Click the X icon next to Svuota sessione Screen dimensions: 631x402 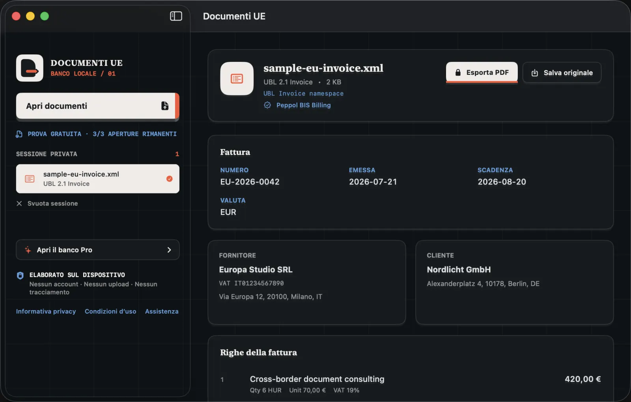point(19,203)
